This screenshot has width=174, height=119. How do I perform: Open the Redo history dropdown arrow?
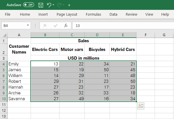click(64, 5)
